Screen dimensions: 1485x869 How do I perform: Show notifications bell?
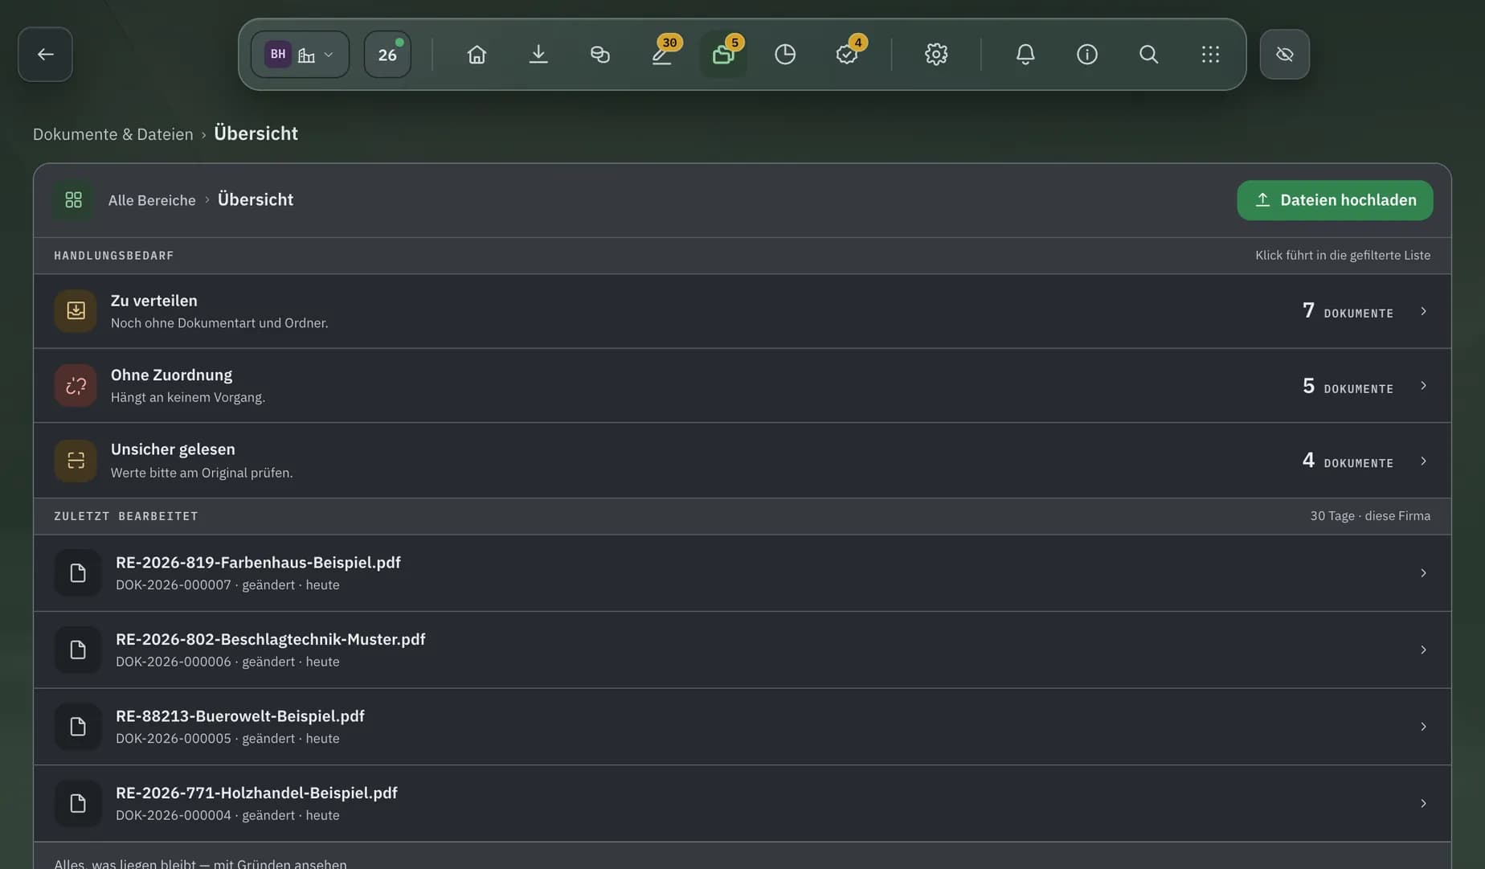pos(1025,54)
